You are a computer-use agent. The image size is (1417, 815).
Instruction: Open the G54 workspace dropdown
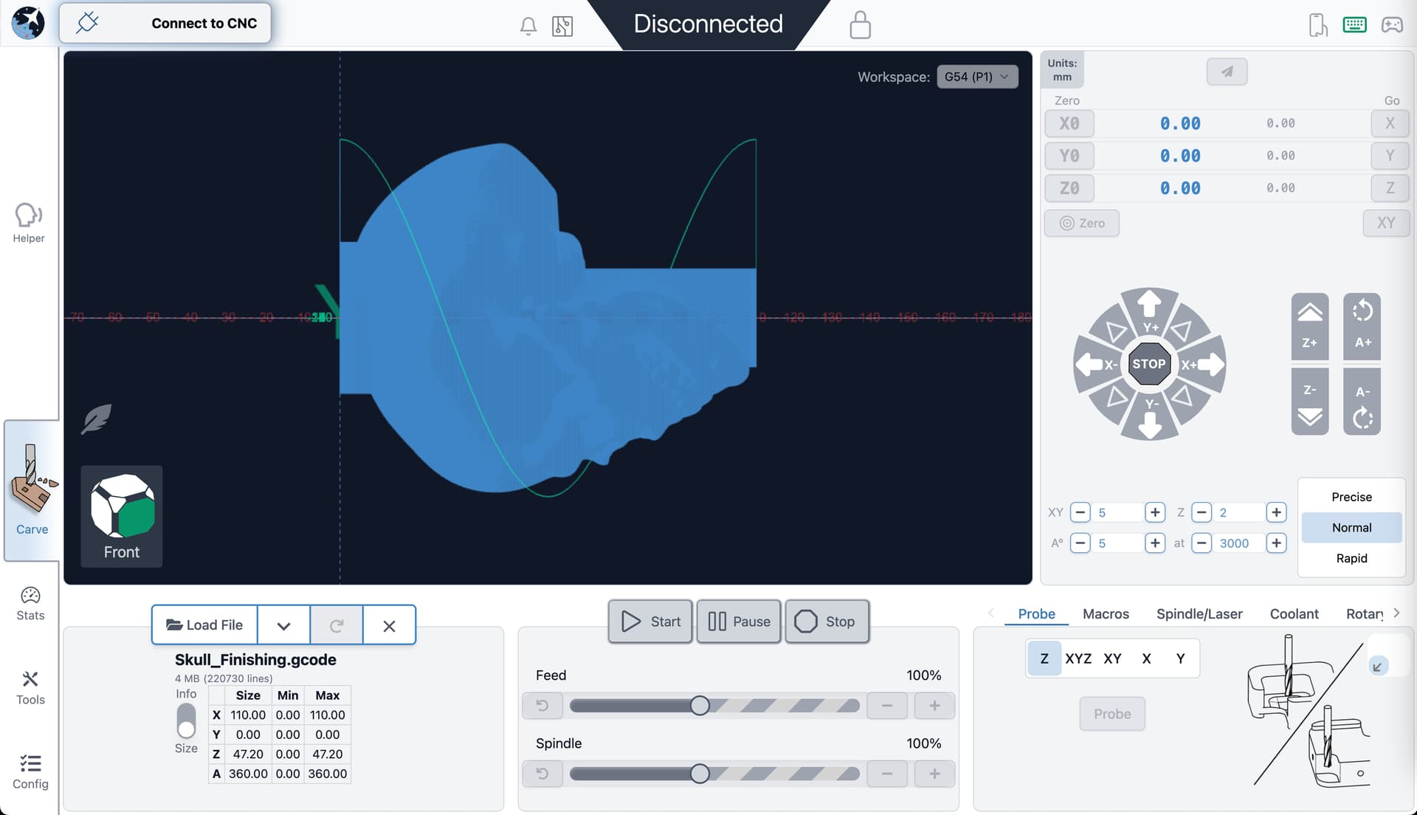click(x=976, y=77)
